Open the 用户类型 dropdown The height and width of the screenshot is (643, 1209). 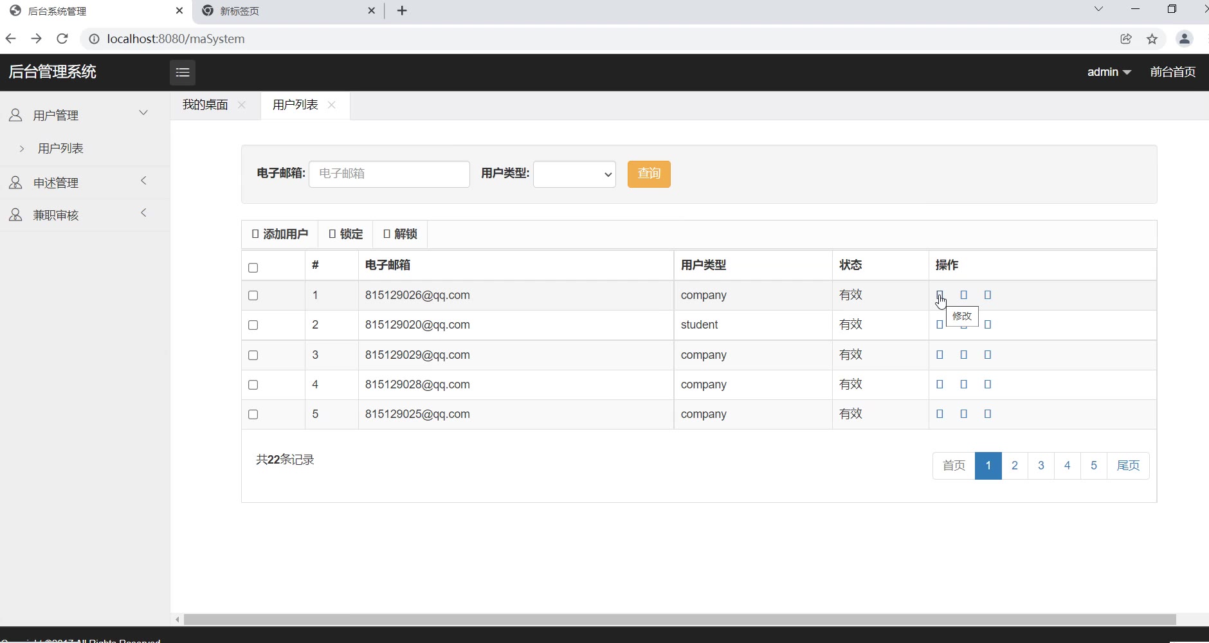click(574, 174)
